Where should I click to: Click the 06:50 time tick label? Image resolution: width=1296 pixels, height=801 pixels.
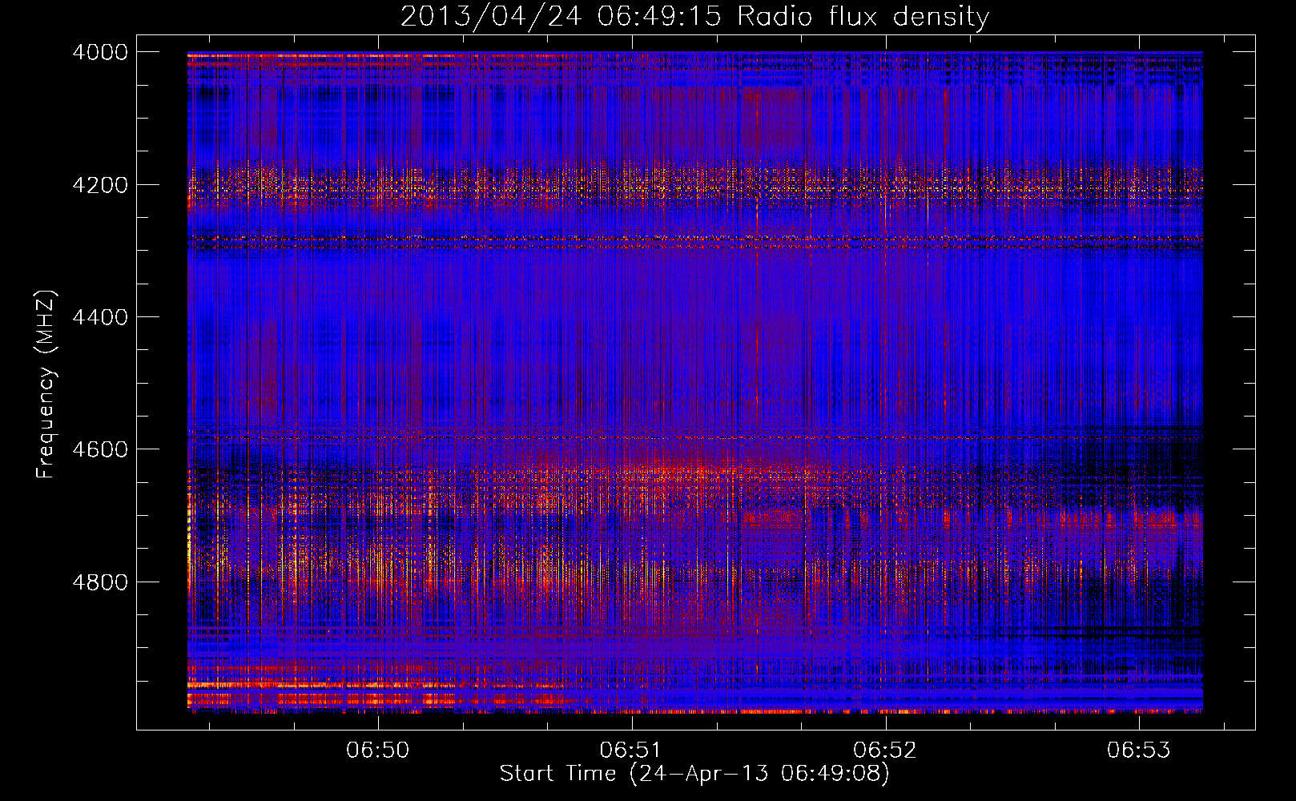point(377,750)
